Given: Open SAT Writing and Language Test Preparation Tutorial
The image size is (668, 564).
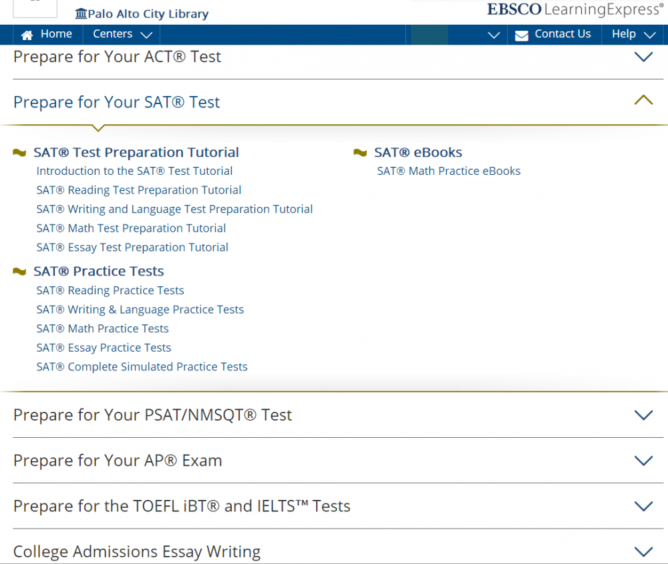Looking at the screenshot, I should click(174, 209).
